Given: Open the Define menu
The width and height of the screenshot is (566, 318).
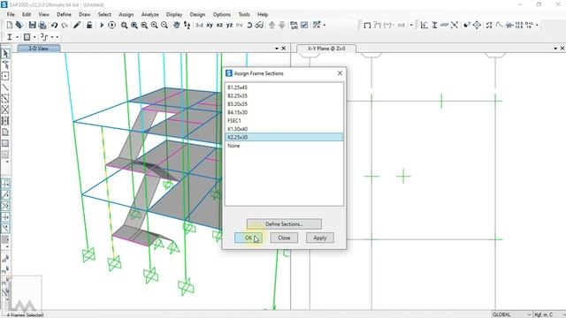Looking at the screenshot, I should pyautogui.click(x=64, y=14).
